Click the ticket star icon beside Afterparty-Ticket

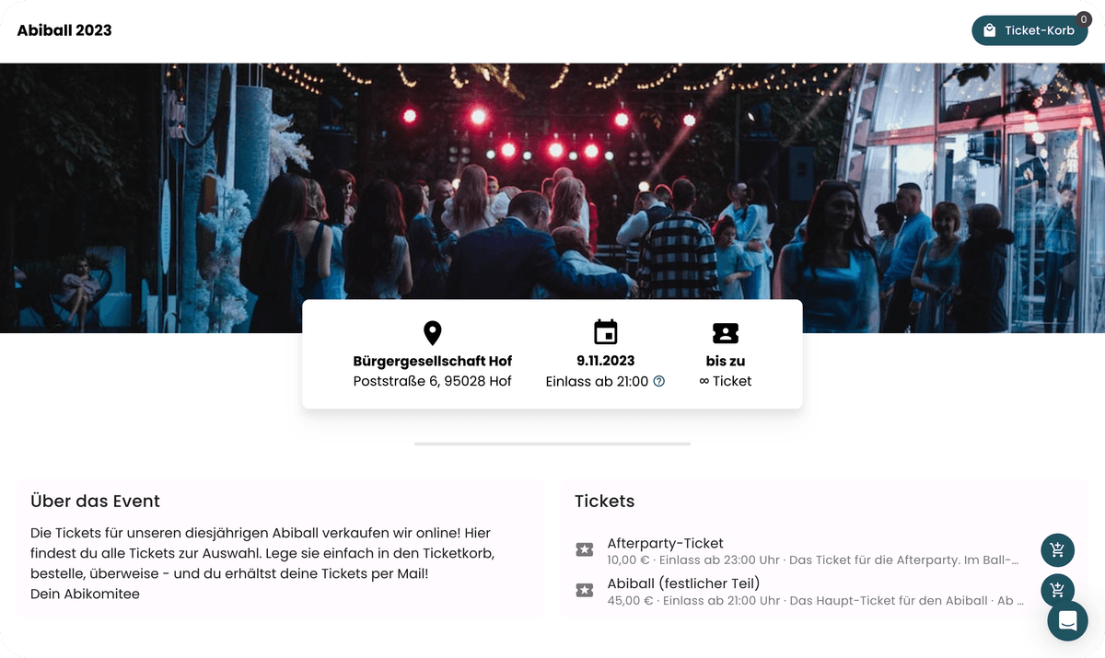(x=585, y=549)
